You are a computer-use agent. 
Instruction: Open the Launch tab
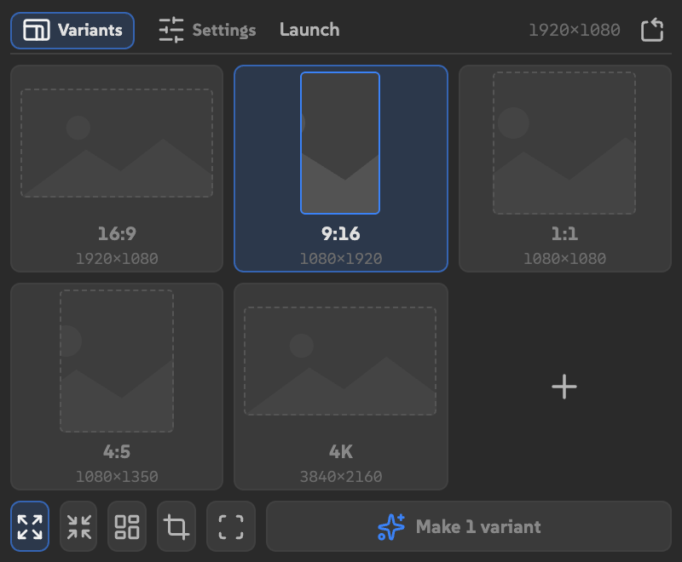click(x=309, y=30)
